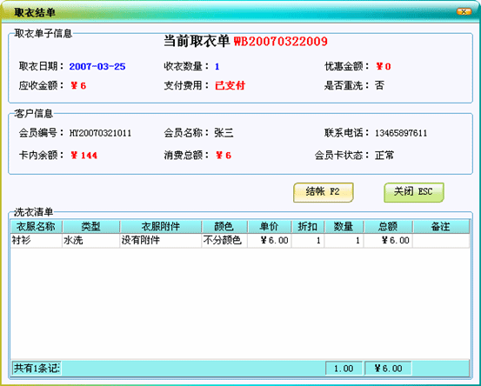
Task: Click the ¥6.00 total in footer
Action: click(x=388, y=369)
